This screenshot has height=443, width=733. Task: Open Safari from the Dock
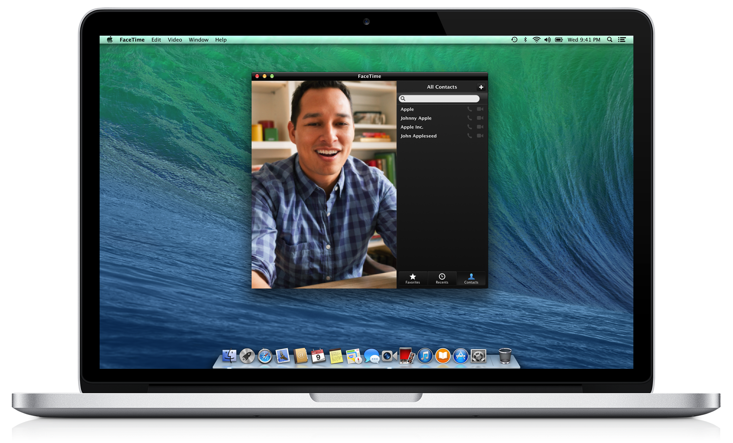tap(265, 356)
